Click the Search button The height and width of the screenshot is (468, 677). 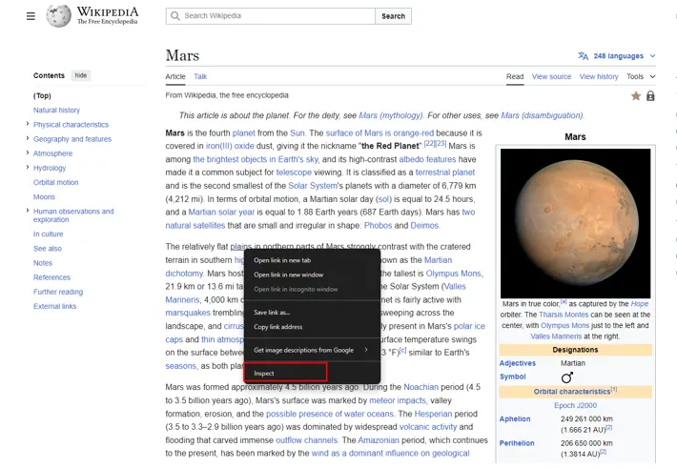click(x=393, y=16)
